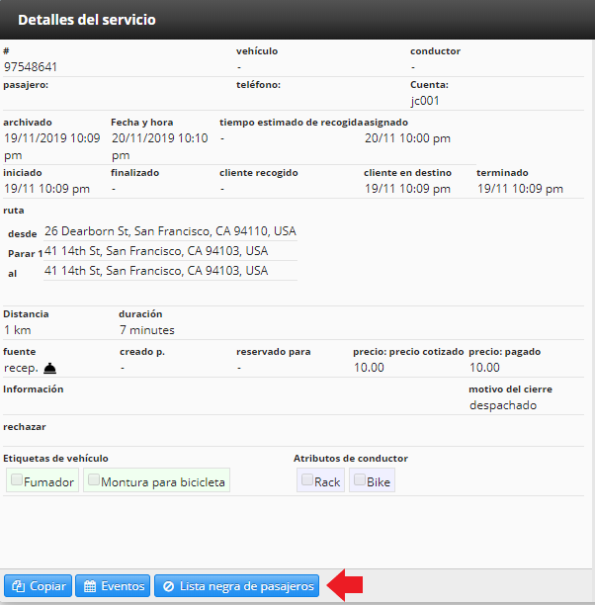Select the pickup address 26 Dearborn St
Viewport: 595px width, 605px height.
pyautogui.click(x=170, y=231)
